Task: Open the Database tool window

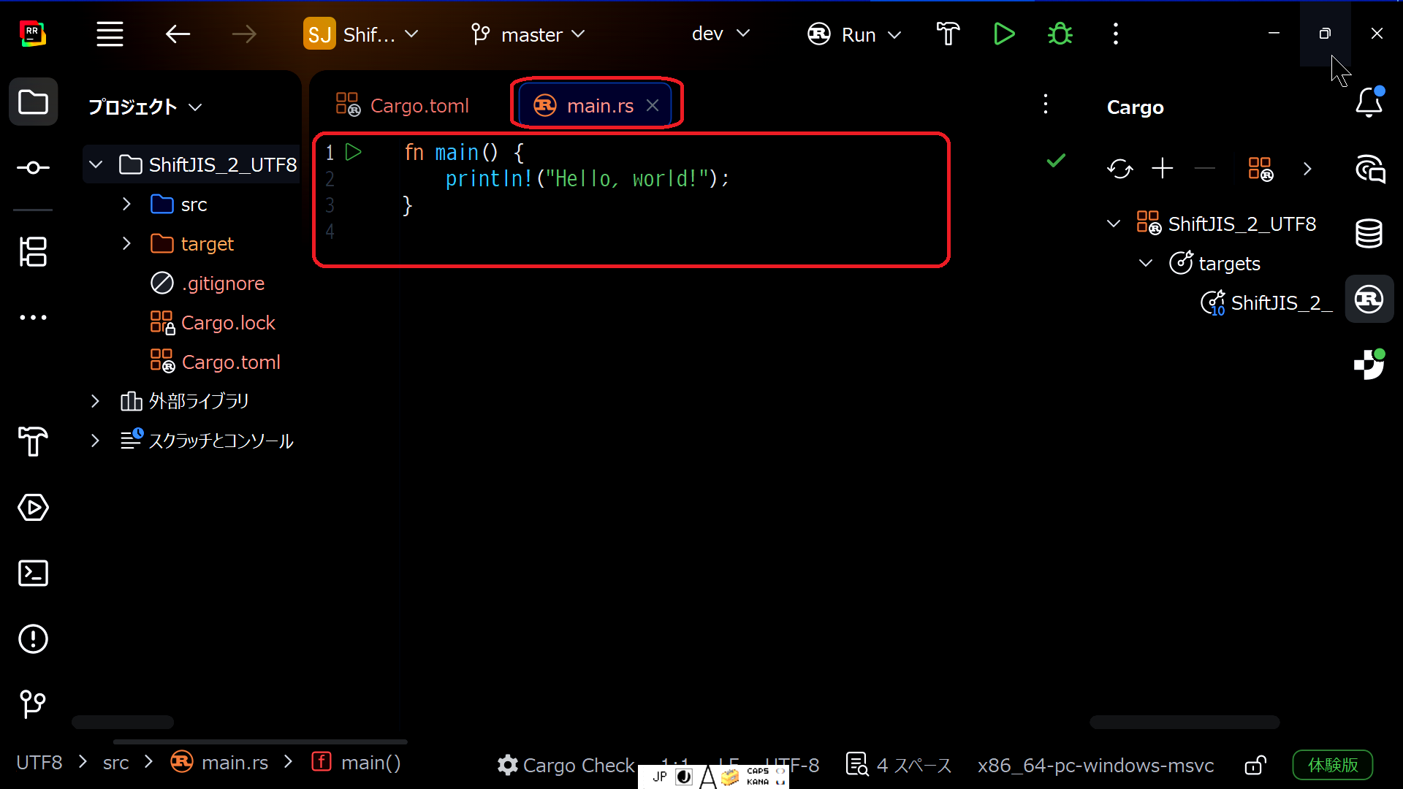Action: [1369, 234]
